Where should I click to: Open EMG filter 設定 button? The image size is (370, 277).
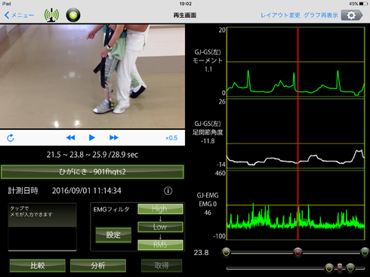tap(113, 235)
